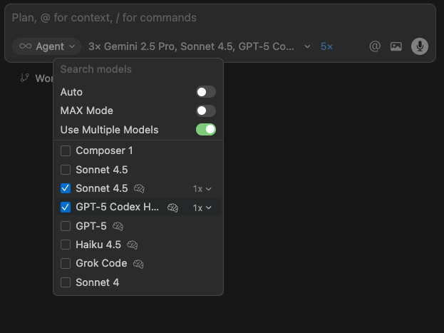Collapse the model selector chevron after GPT-5 Co...

coord(307,46)
